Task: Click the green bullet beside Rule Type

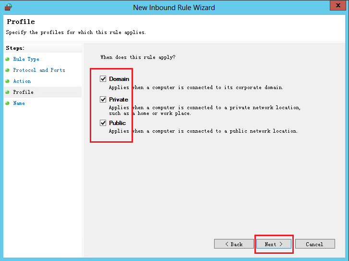Action: (7, 59)
